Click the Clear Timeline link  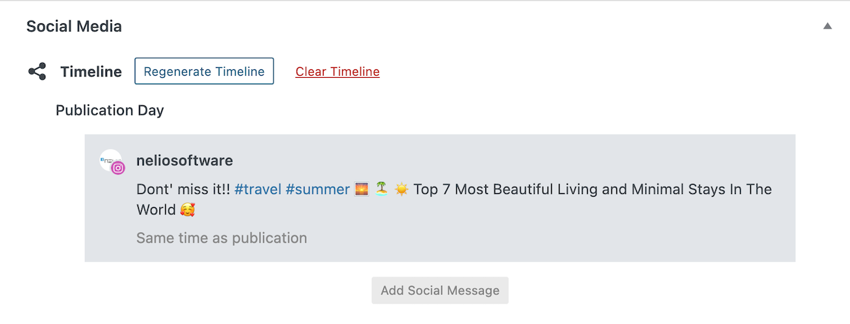[337, 71]
